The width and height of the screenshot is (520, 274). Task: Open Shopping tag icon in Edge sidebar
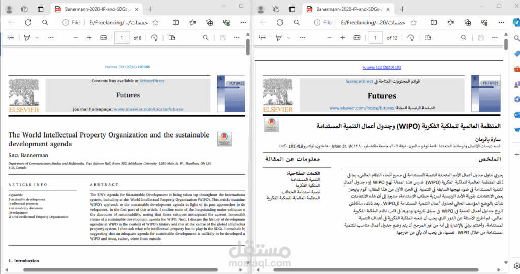(x=516, y=54)
